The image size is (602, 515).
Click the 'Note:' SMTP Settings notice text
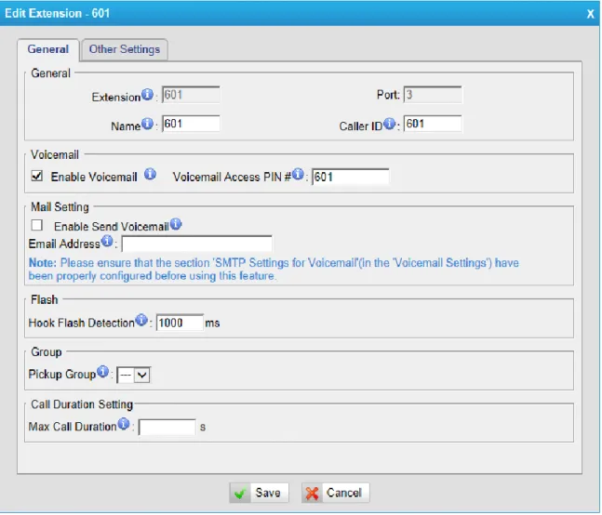click(x=274, y=270)
